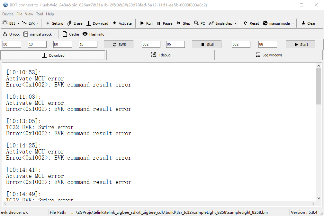
Task: Click the [10:10:53] log timestamp
Action: coord(23,72)
